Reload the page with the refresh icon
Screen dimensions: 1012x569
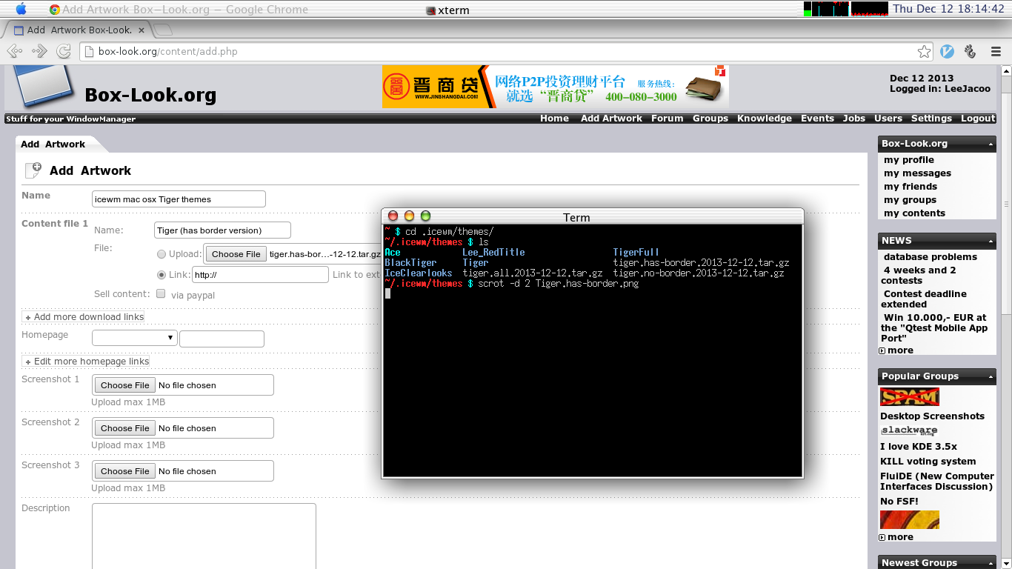64,51
